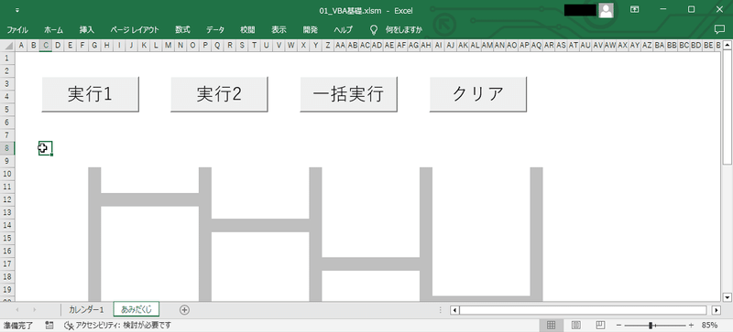Viewport: 733px width, 332px height.
Task: Select column header AM
Action: [x=487, y=46]
